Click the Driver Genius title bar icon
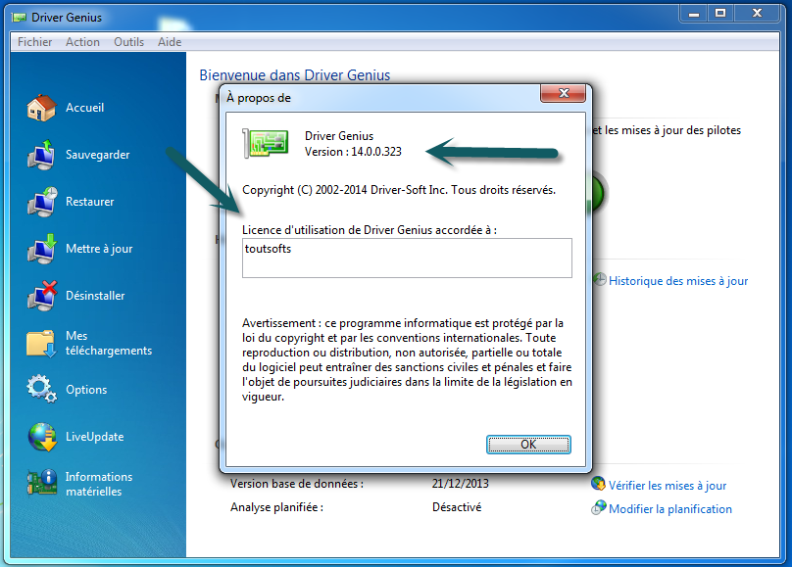Viewport: 792px width, 567px height. pyautogui.click(x=20, y=18)
